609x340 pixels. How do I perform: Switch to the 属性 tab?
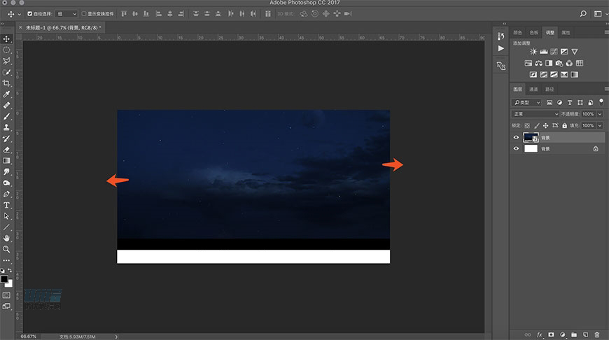566,33
